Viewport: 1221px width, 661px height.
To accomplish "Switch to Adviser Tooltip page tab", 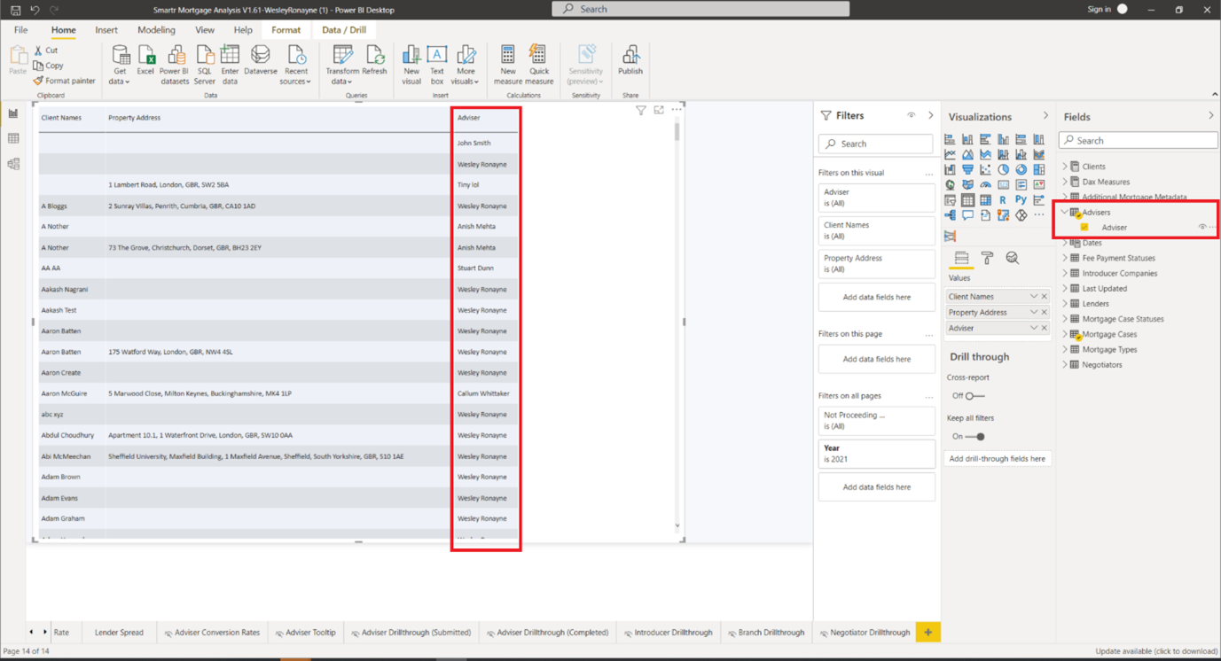I will click(x=305, y=633).
